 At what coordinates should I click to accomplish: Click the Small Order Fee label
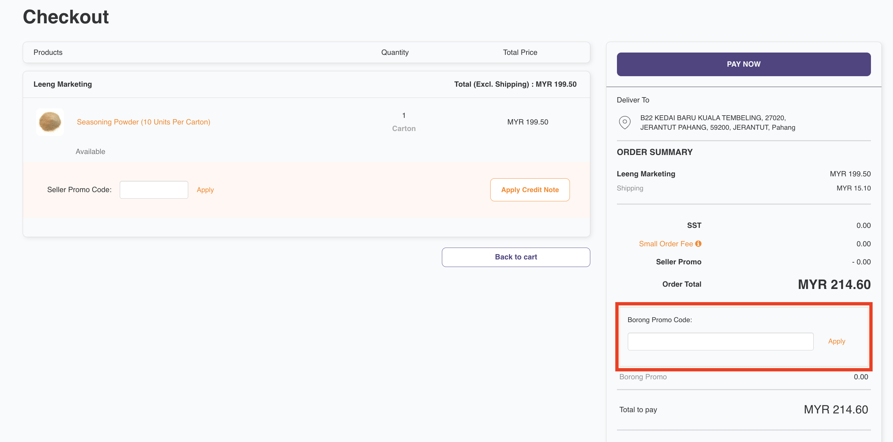pyautogui.click(x=665, y=243)
